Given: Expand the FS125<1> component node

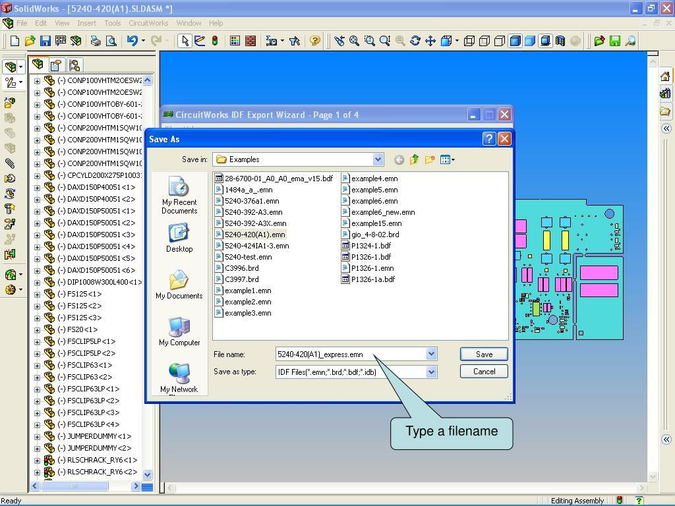Looking at the screenshot, I should click(x=37, y=295).
